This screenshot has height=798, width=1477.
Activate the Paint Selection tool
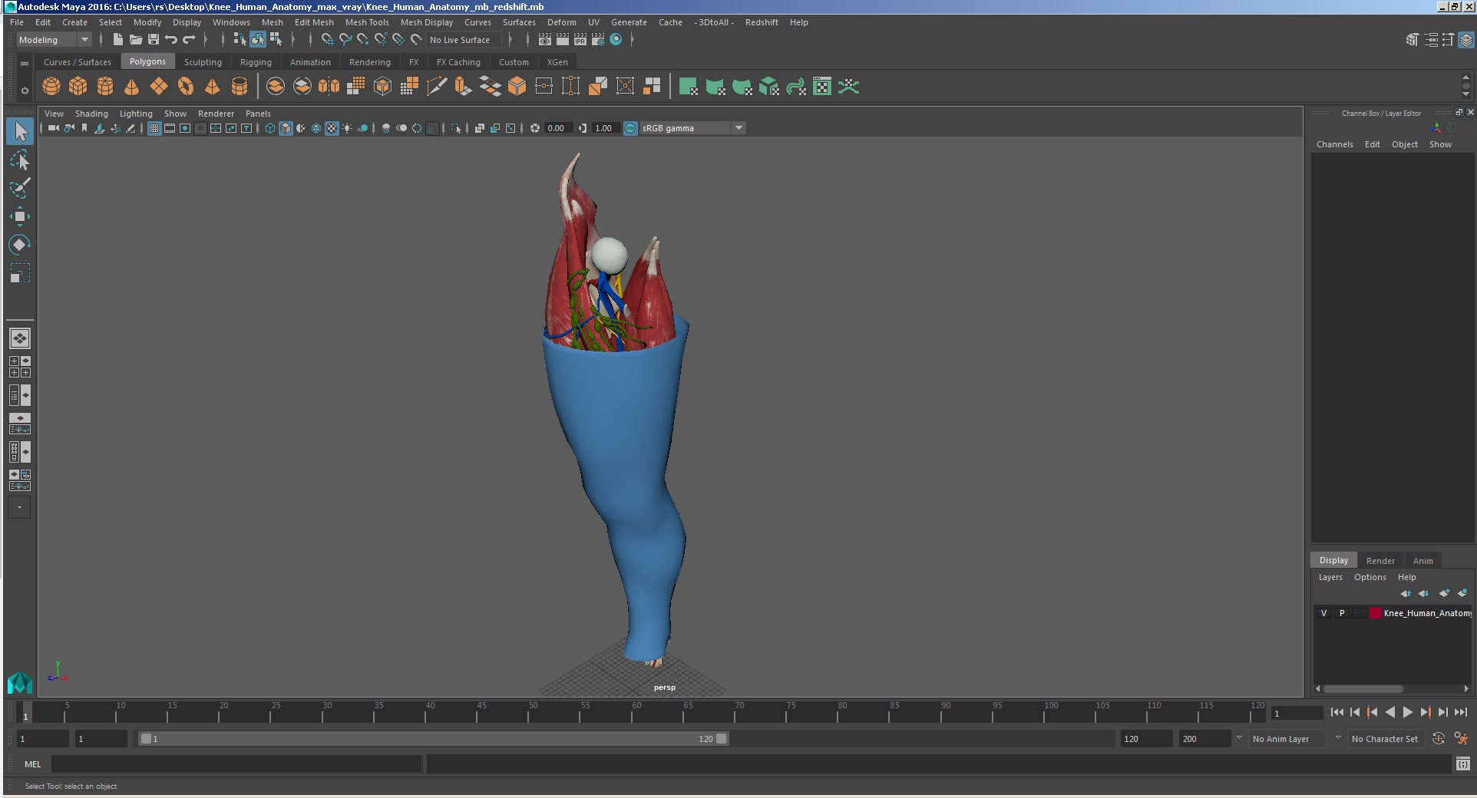20,188
